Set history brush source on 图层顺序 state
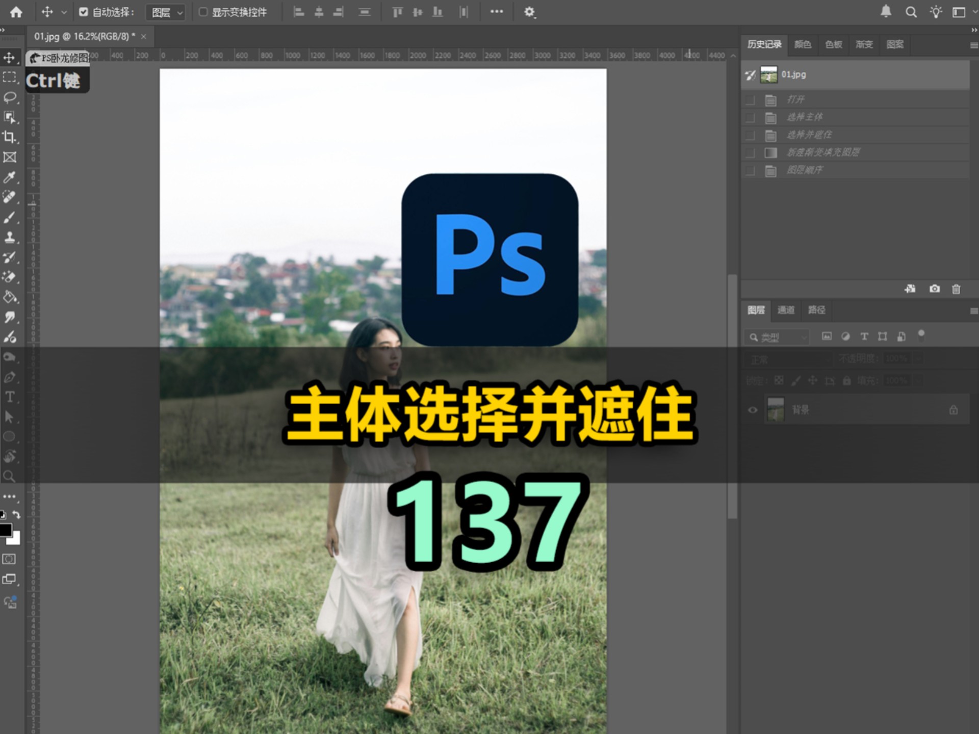The width and height of the screenshot is (979, 734). click(750, 170)
